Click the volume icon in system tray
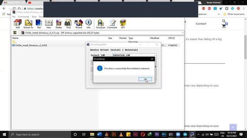The image size is (247, 138). pos(207,135)
